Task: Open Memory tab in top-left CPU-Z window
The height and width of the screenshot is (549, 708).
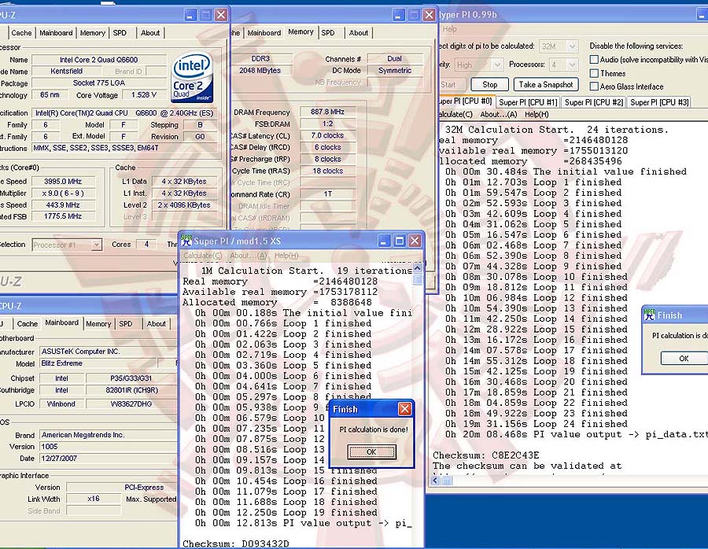Action: (93, 33)
